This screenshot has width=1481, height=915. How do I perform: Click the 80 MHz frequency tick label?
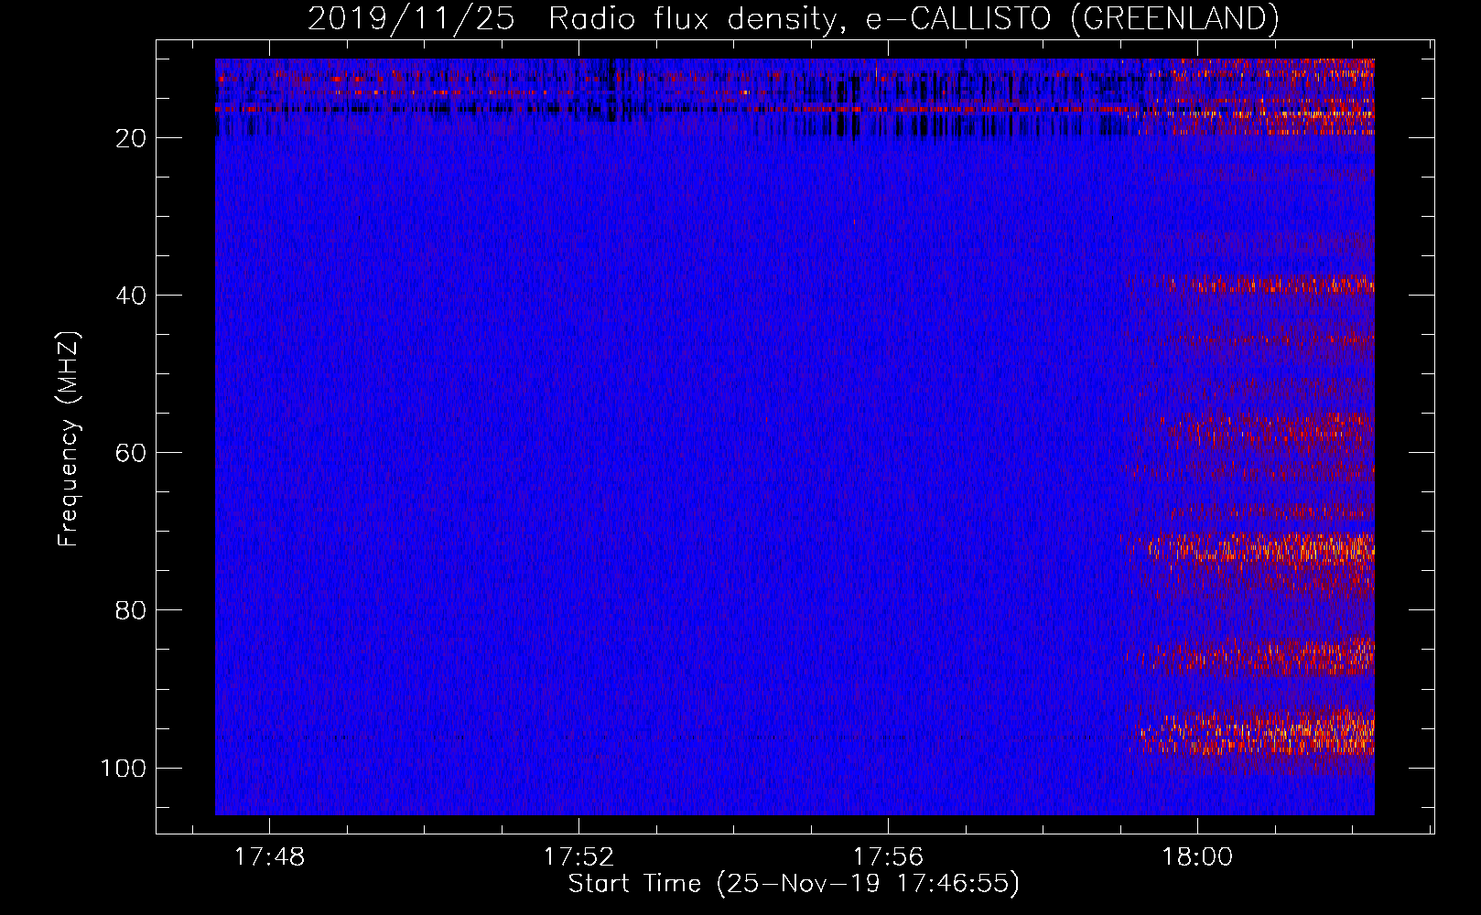pos(131,610)
